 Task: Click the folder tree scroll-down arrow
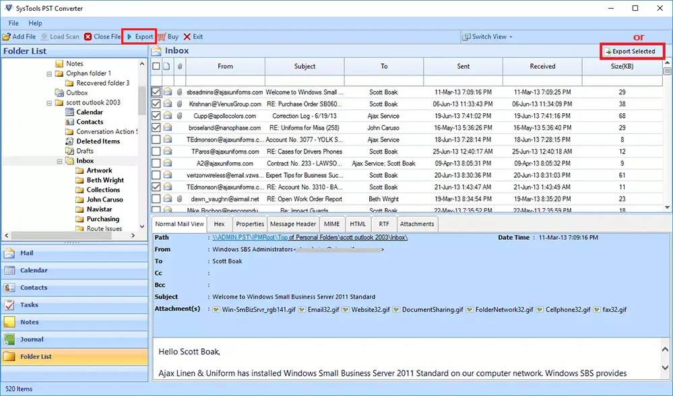(x=142, y=226)
